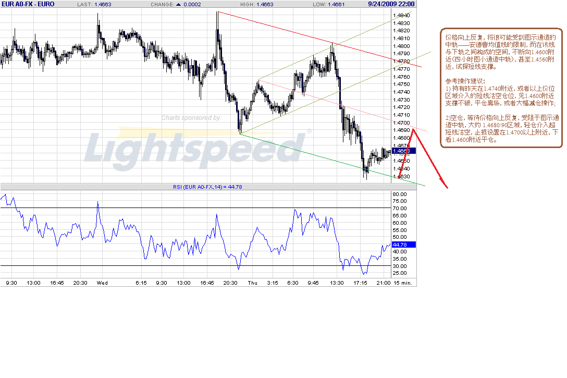Click the 21:00 time axis label
Viewport: 567px width, 378px height.
point(384,283)
